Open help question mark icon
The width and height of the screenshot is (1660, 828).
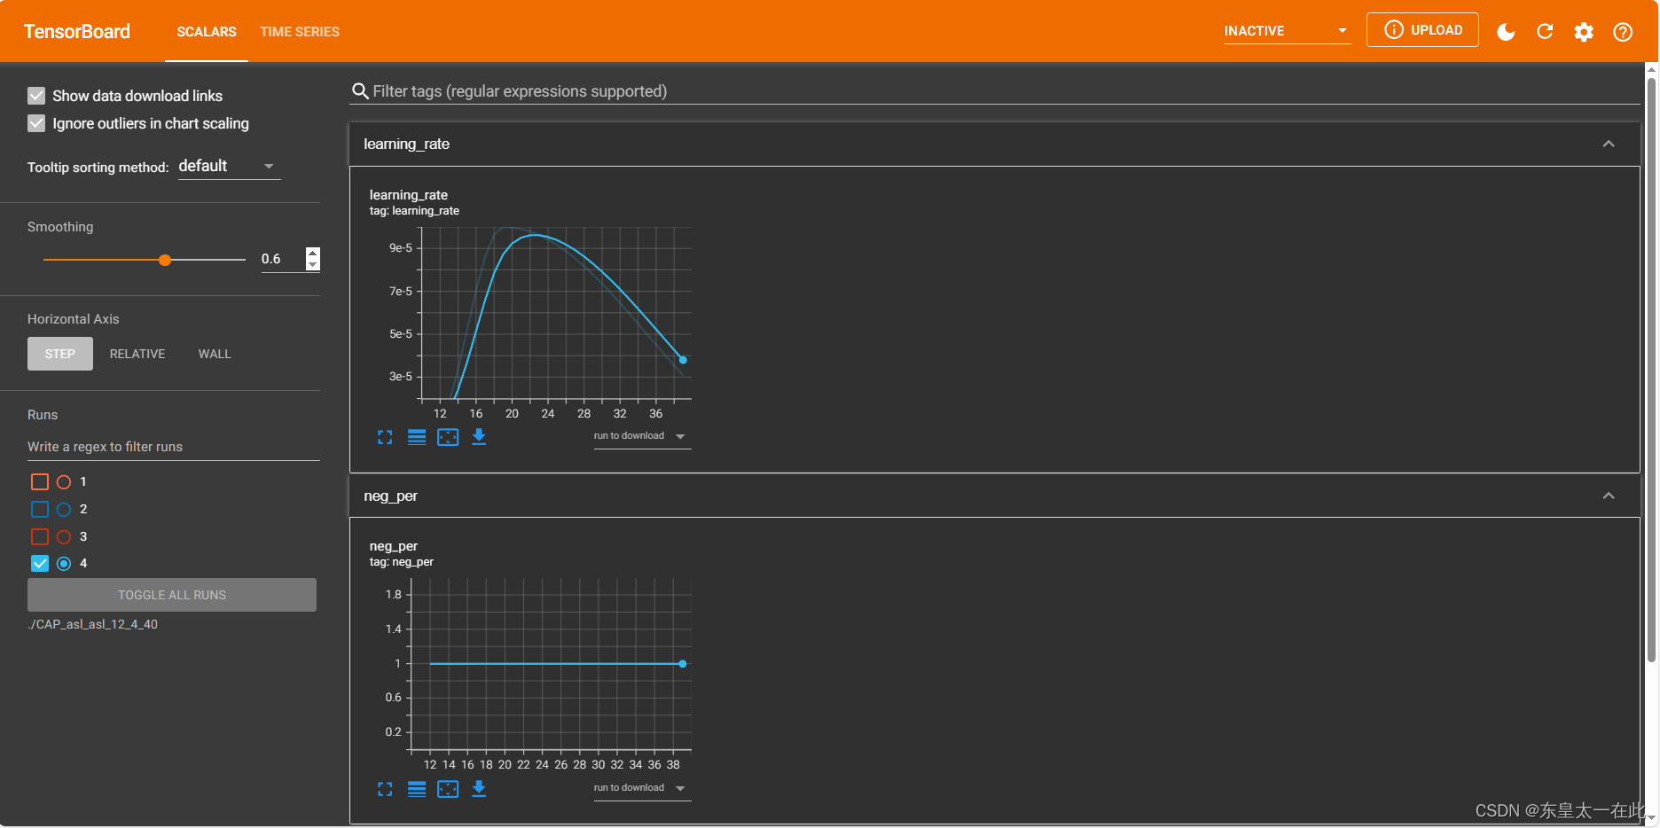(1623, 32)
